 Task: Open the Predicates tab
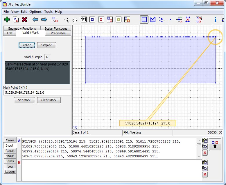58,33
